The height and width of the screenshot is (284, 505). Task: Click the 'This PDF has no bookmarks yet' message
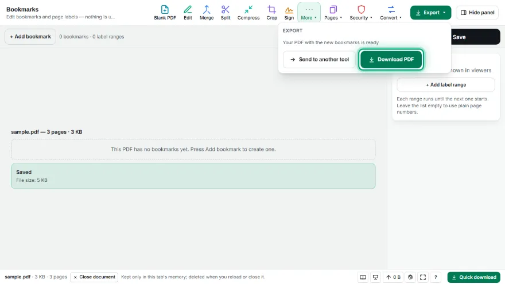click(x=193, y=149)
